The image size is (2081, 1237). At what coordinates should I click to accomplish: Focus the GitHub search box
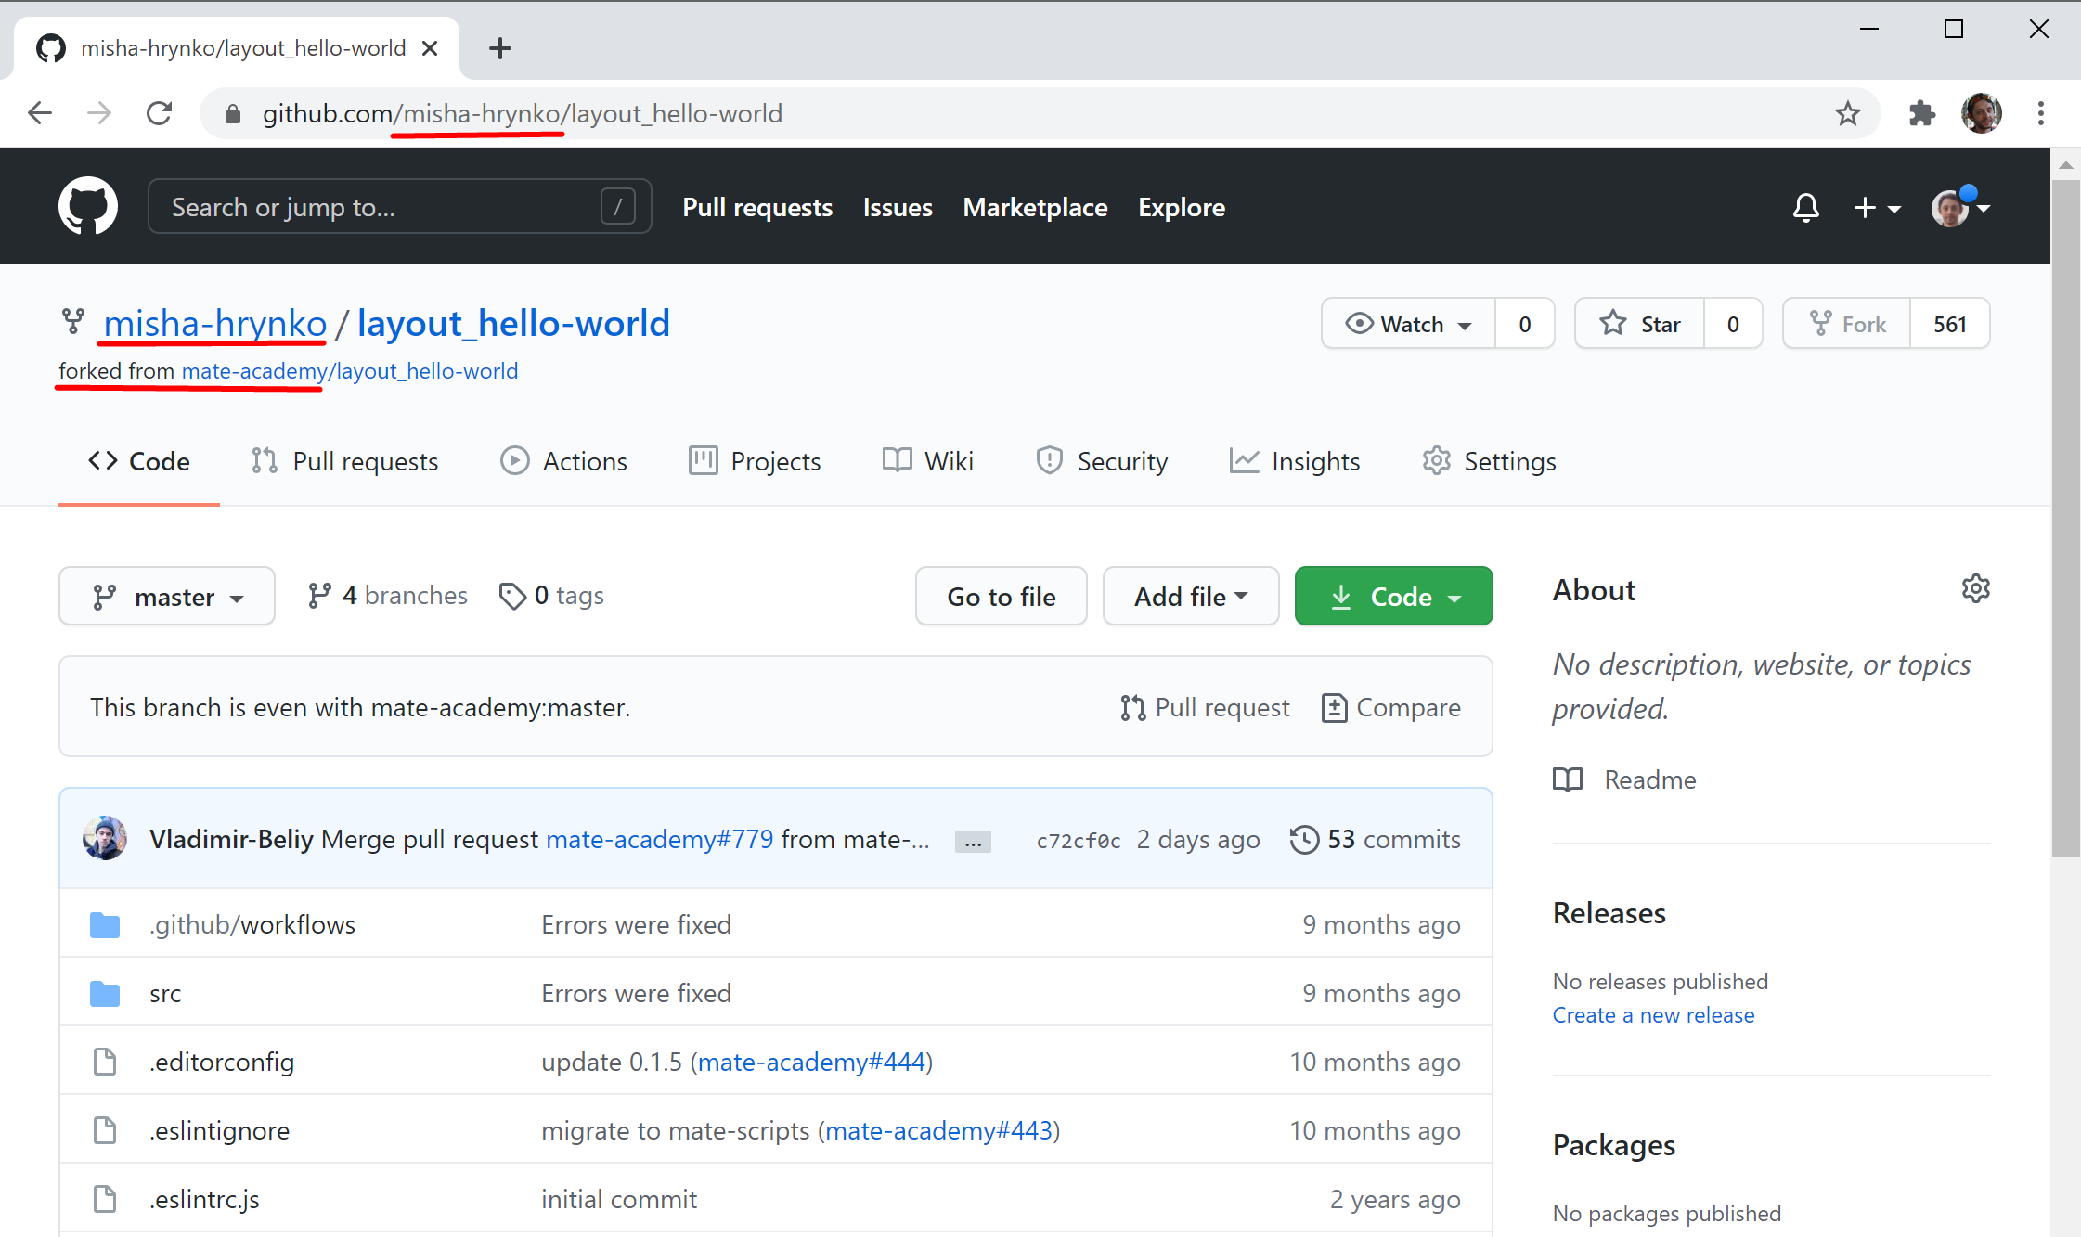click(399, 206)
